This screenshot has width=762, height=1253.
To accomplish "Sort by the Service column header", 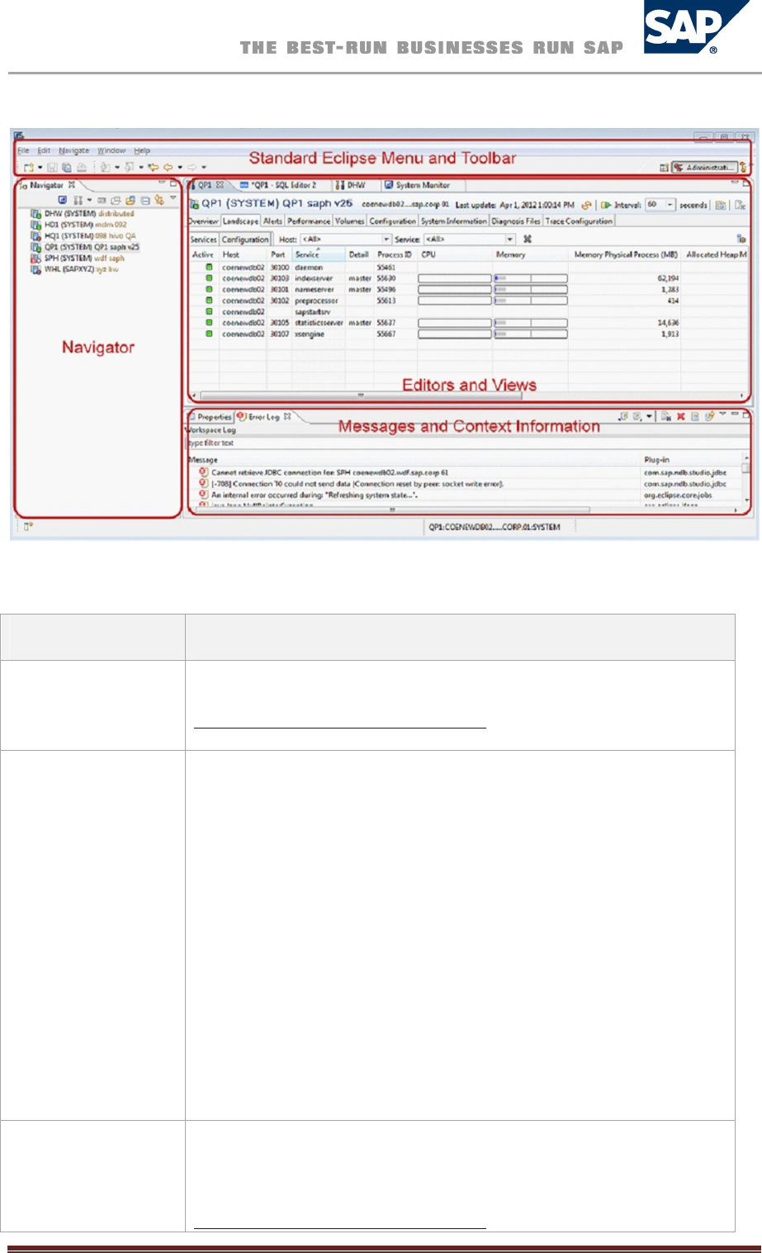I will point(319,254).
